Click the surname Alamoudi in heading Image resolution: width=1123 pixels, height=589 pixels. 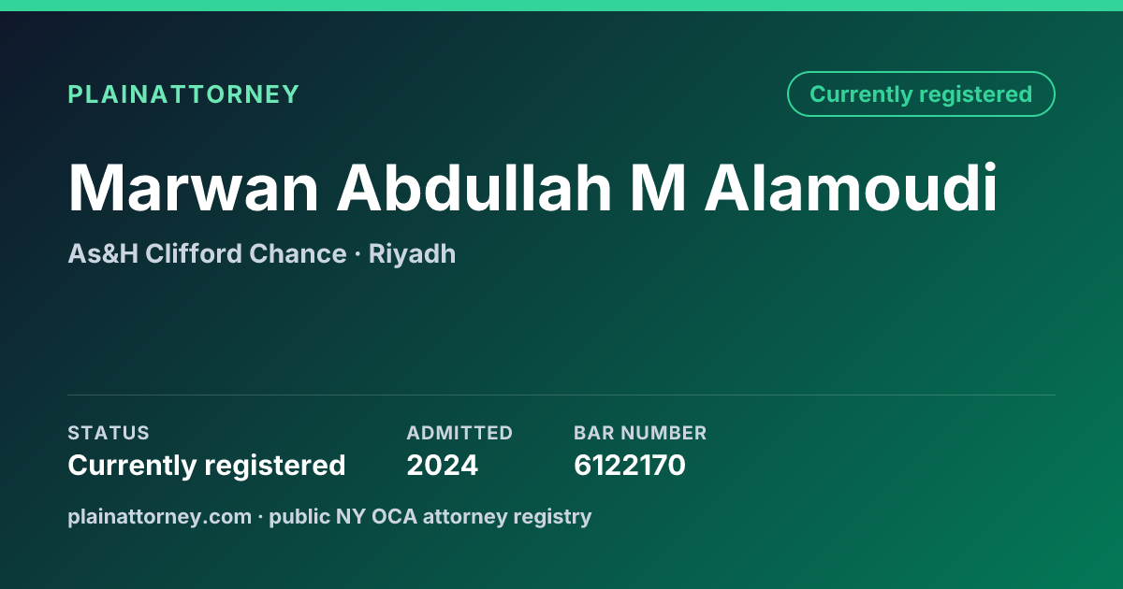(x=852, y=189)
